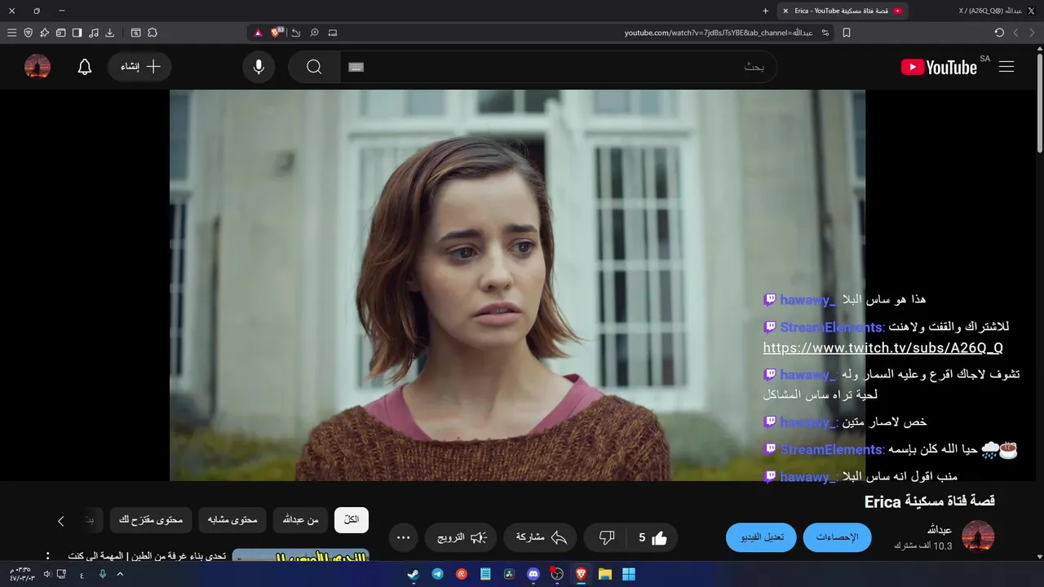
Task: Open the media control music icon
Action: (93, 33)
